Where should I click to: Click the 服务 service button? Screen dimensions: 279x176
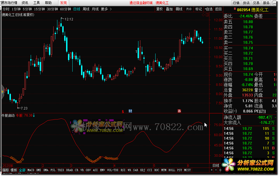[x=266, y=3]
